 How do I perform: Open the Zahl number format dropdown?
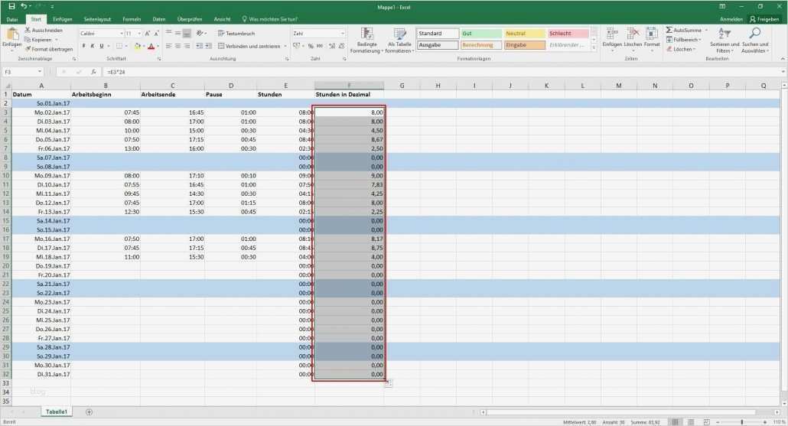pos(343,33)
